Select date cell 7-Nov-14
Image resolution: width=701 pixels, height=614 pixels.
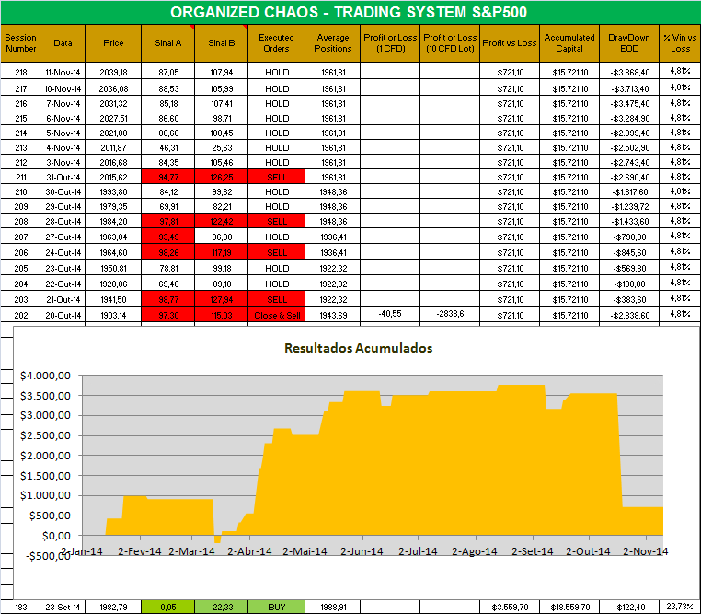click(x=63, y=103)
